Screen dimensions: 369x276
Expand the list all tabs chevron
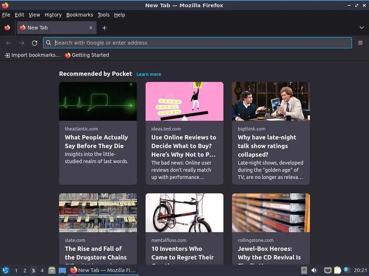click(361, 28)
